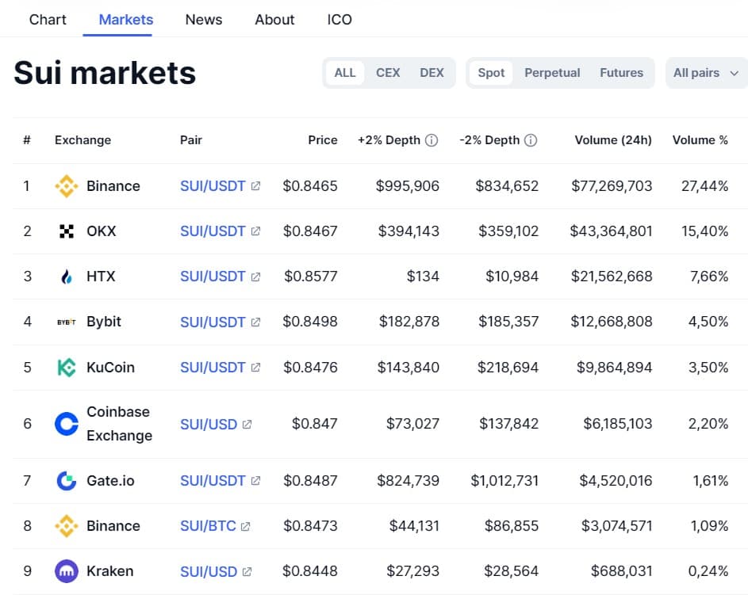The height and width of the screenshot is (595, 748).
Task: Click the Binance logo in row 1
Action: coord(67,186)
